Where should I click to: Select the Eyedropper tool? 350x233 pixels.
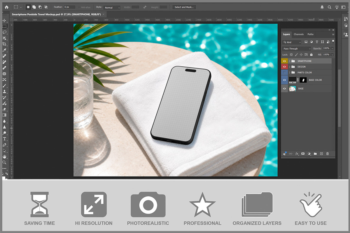4,50
